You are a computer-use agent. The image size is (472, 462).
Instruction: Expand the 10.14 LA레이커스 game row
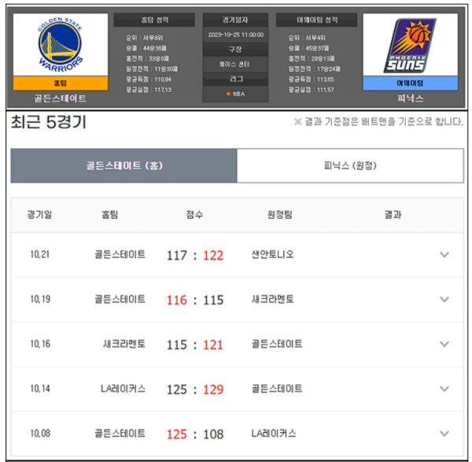tap(444, 389)
